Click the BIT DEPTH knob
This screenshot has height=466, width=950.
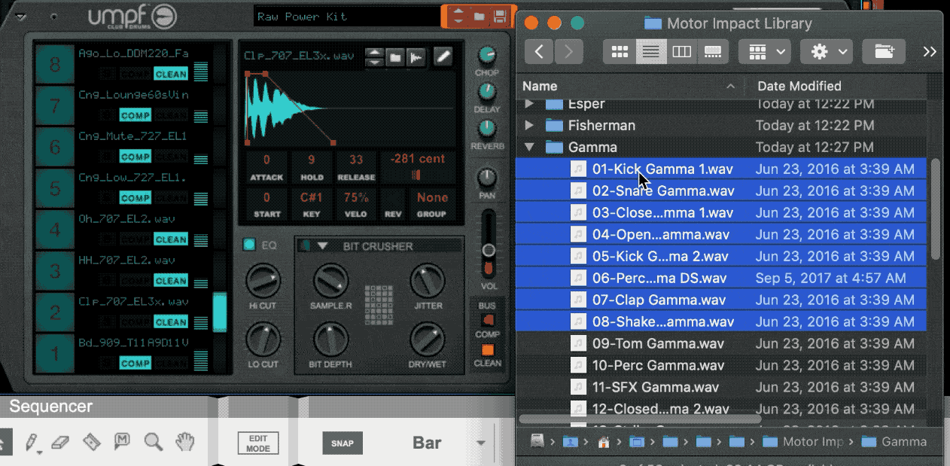click(332, 340)
